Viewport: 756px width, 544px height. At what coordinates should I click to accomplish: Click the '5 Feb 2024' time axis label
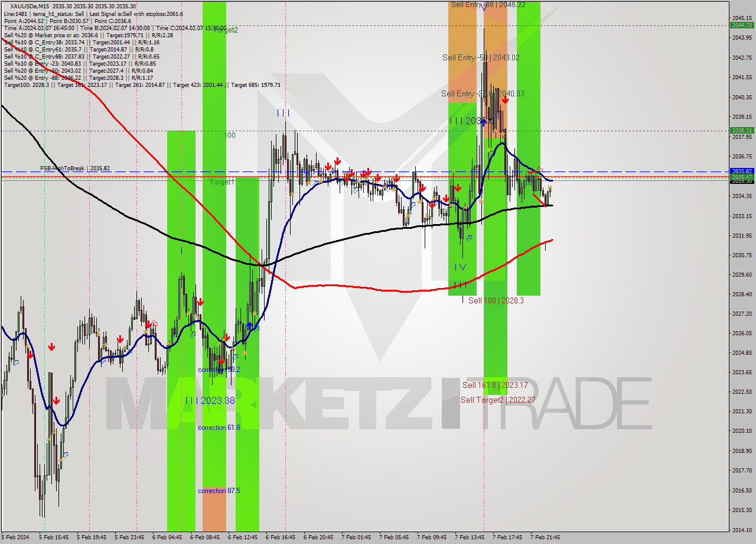14,537
